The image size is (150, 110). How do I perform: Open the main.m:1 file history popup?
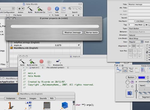[36, 68]
